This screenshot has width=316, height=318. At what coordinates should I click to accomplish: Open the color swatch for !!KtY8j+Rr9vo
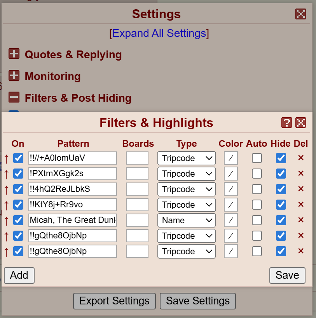coord(231,205)
